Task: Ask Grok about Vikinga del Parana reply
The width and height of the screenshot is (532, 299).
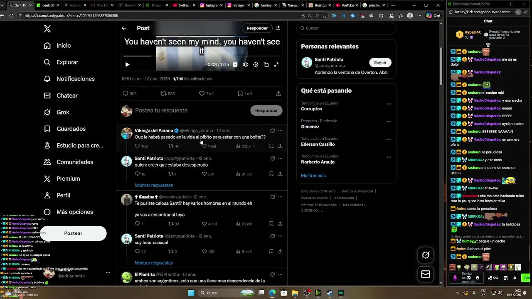Action: pyautogui.click(x=273, y=130)
